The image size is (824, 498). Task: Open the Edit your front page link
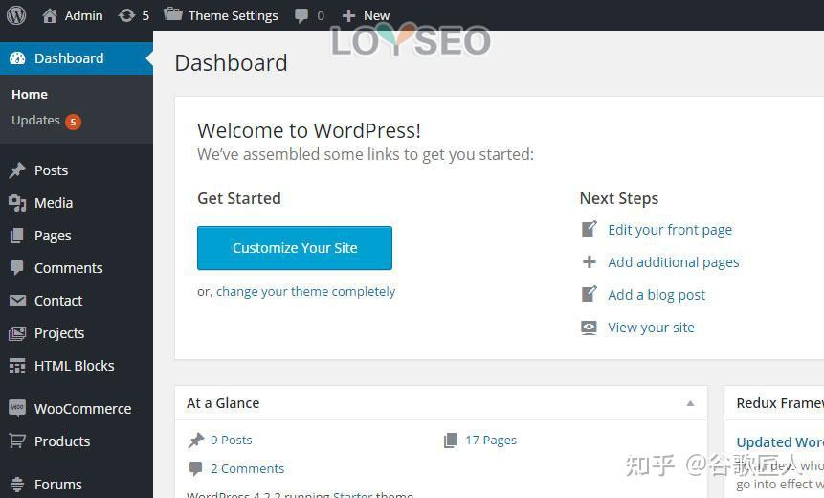tap(670, 230)
